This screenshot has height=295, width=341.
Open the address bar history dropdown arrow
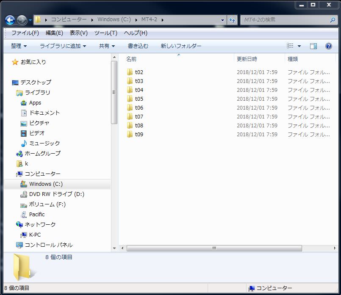223,20
